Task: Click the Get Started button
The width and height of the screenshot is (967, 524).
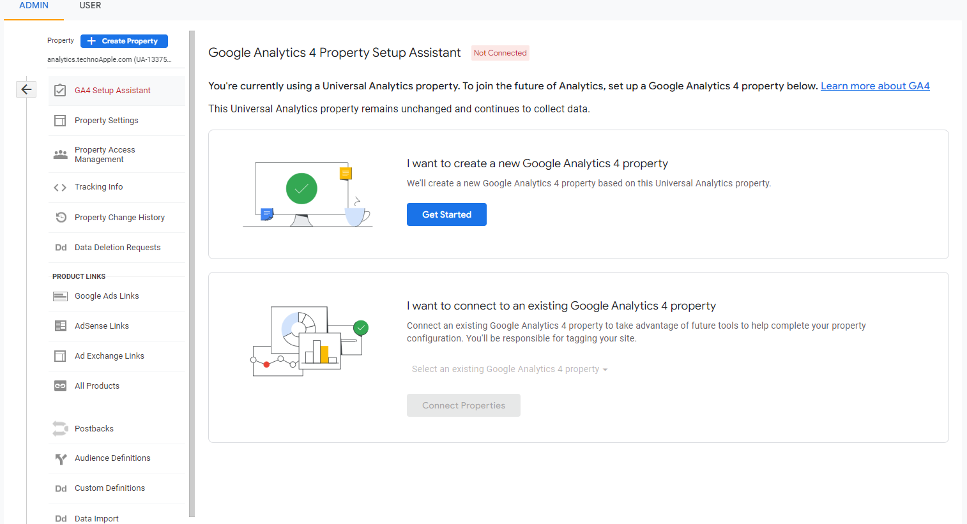Action: click(446, 214)
